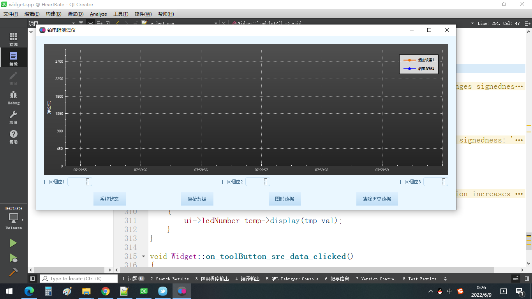Viewport: 532px width, 299px height.
Task: Start debugging with the bug-arrow button
Action: [13, 258]
